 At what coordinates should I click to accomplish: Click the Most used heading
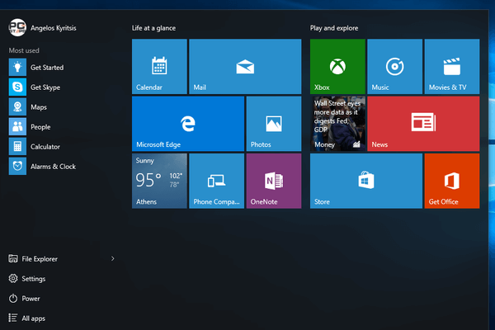click(24, 50)
